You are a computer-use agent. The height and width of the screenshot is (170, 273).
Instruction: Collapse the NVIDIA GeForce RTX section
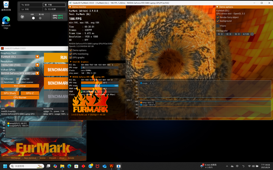70,77
